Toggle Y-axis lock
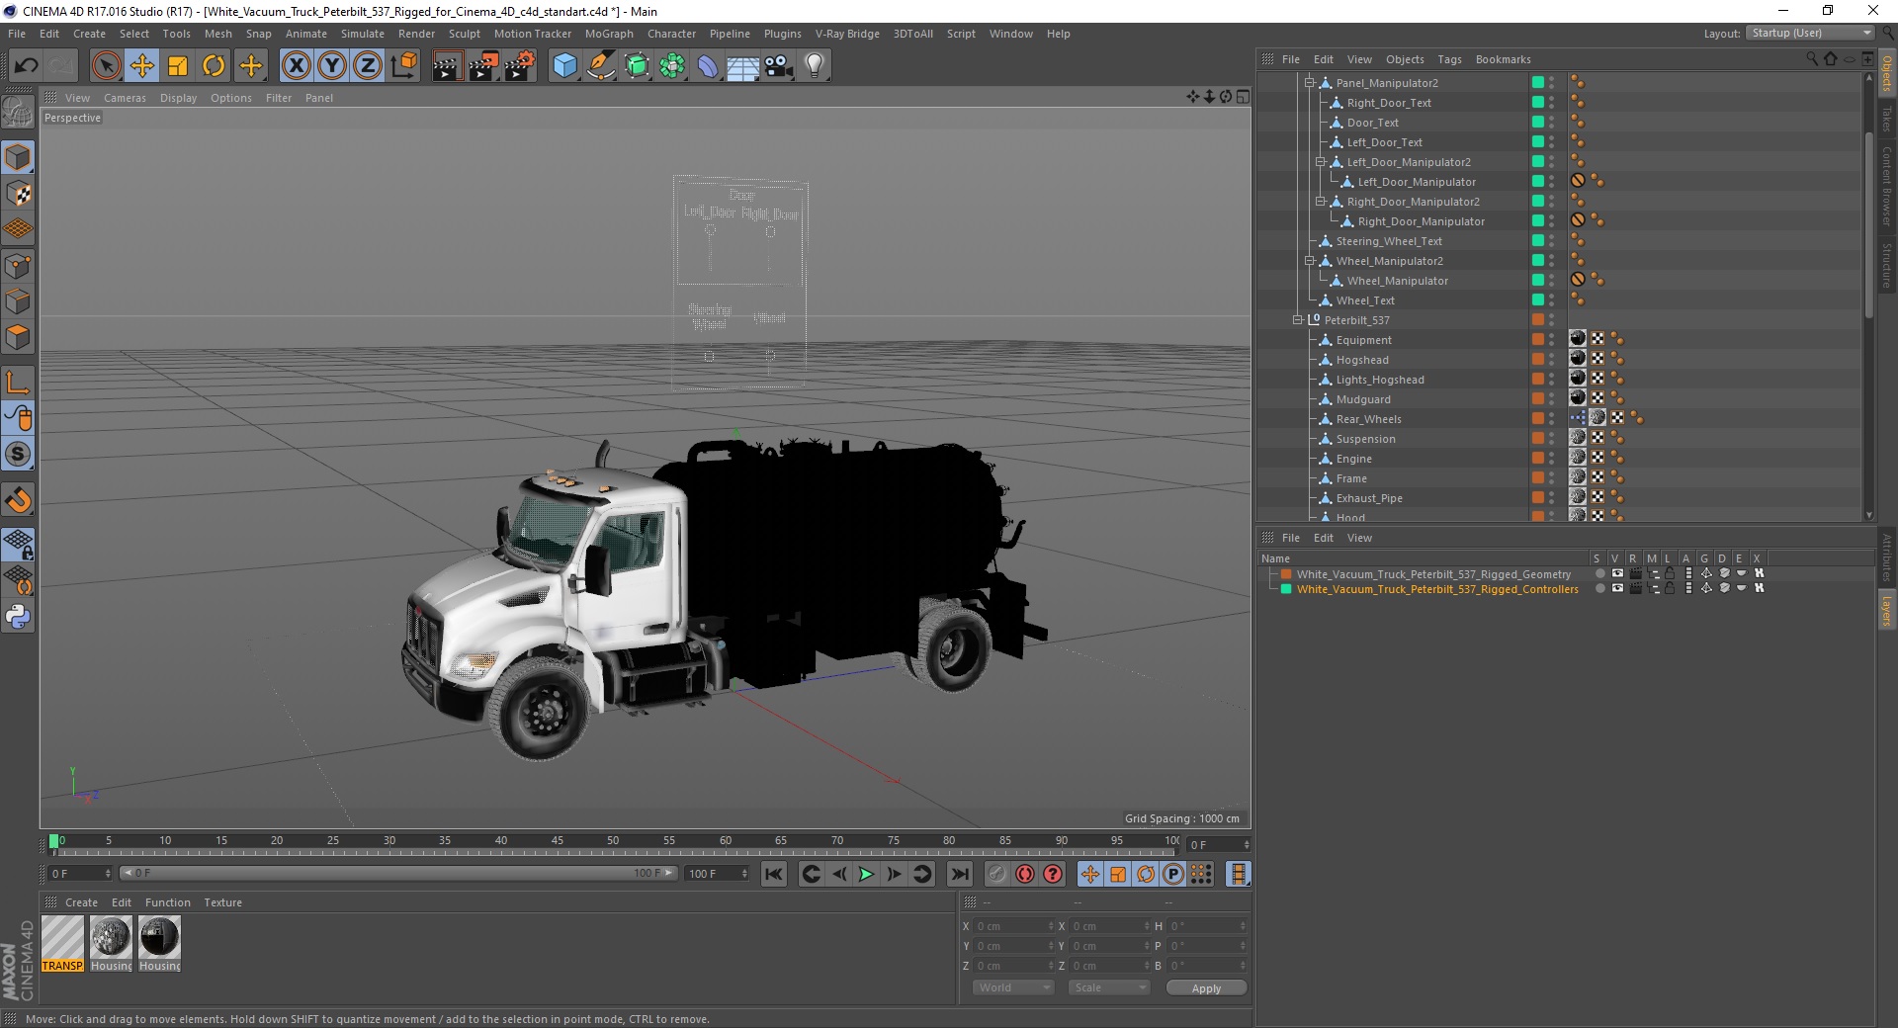The width and height of the screenshot is (1898, 1028). pos(332,66)
